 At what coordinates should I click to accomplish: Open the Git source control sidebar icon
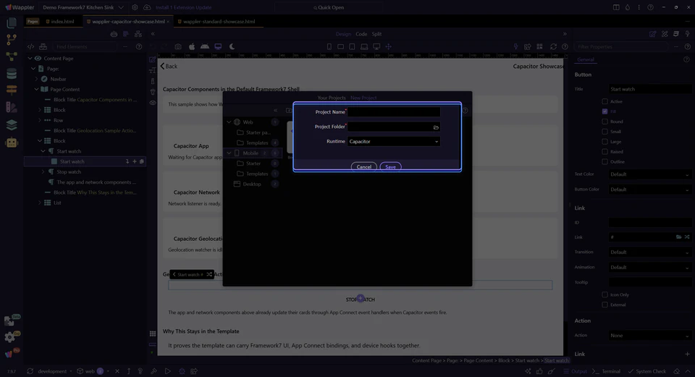(x=12, y=39)
